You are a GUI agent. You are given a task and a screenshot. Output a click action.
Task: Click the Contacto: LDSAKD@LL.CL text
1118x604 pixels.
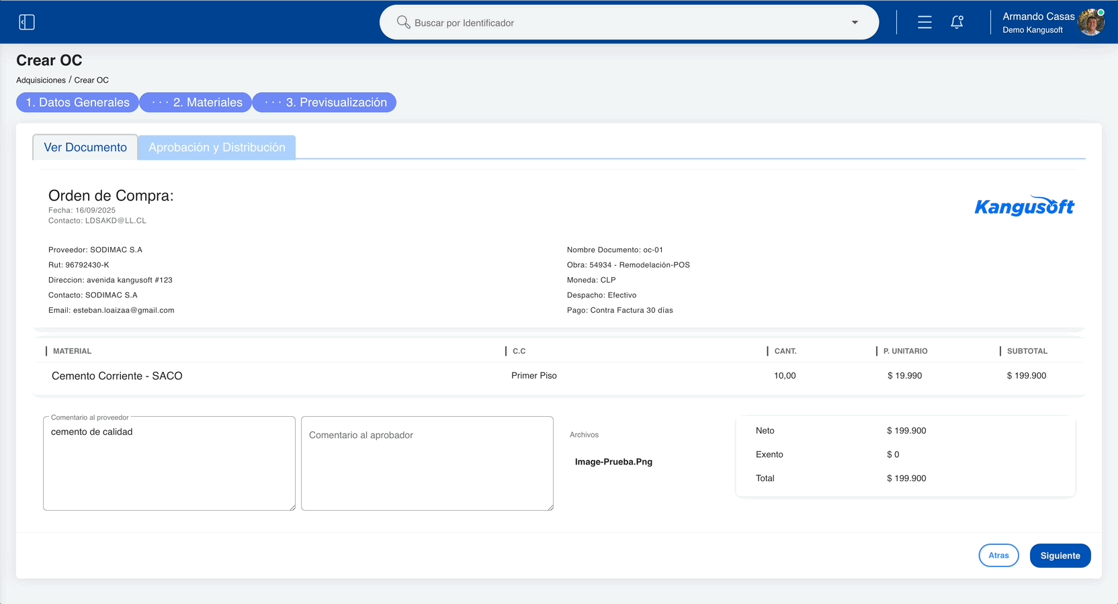coord(97,221)
